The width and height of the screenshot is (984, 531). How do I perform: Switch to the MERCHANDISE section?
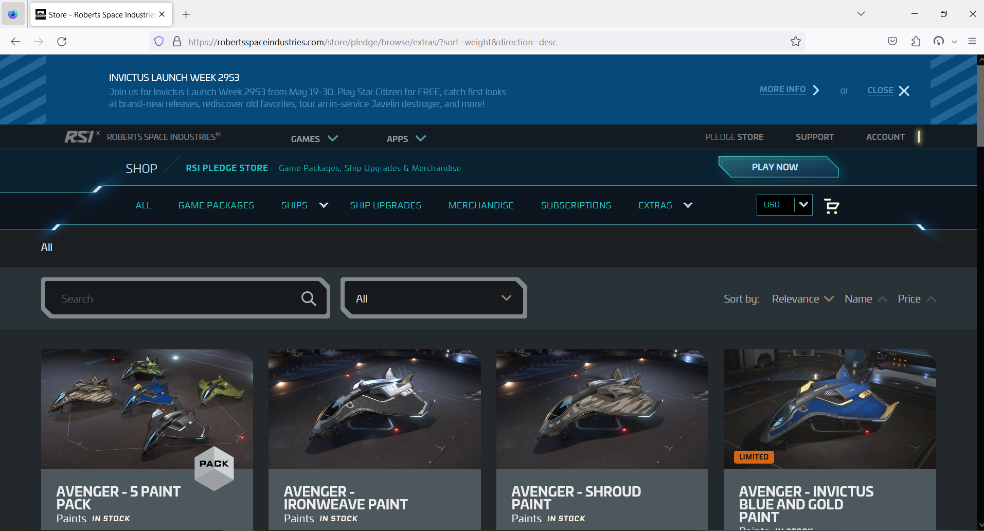480,205
